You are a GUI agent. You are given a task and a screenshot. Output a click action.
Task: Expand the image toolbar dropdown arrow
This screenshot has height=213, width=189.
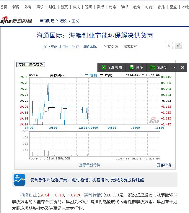point(175,67)
